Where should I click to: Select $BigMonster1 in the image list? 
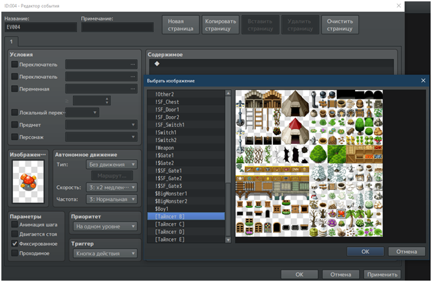[186, 193]
